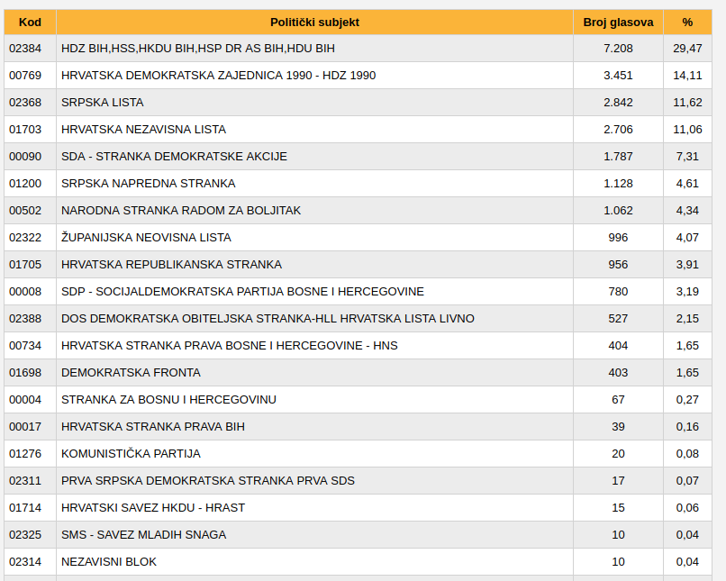
Task: Select code 00769
Action: tap(25, 76)
